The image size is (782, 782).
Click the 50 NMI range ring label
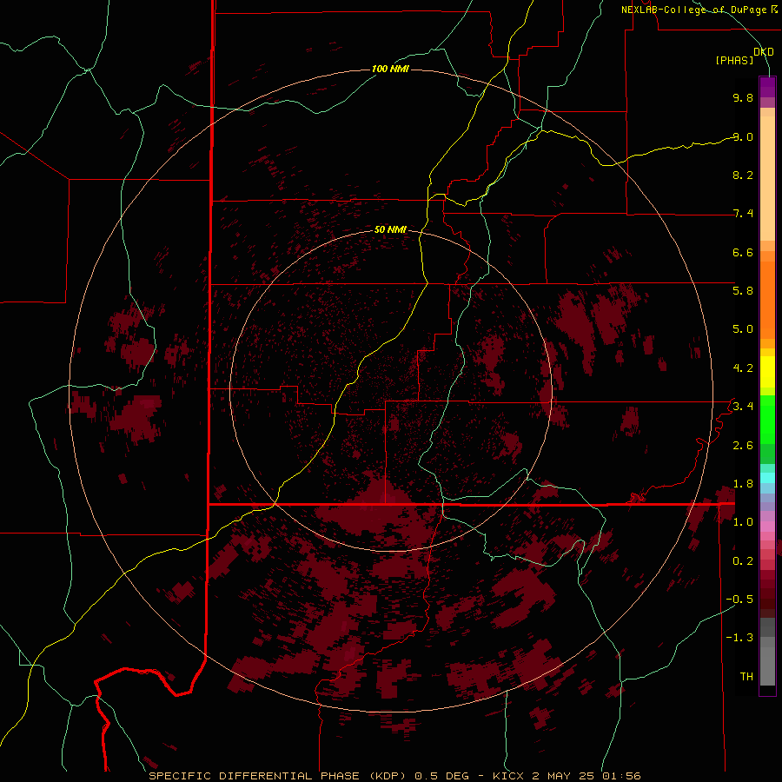pos(390,229)
